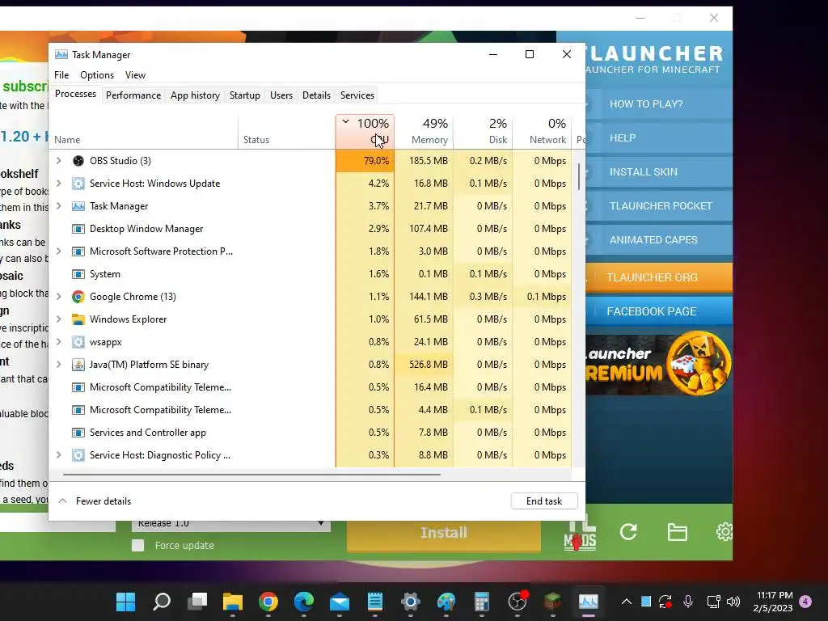Open the Release 1.0 version dropdown
Viewport: 828px width, 621px height.
point(230,524)
